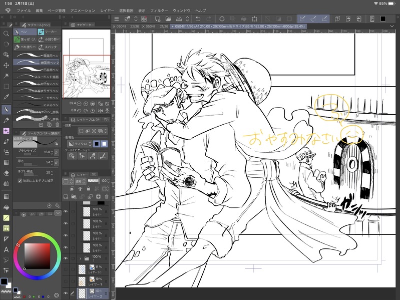Click the Scale/rotate transform icon

tap(254, 19)
